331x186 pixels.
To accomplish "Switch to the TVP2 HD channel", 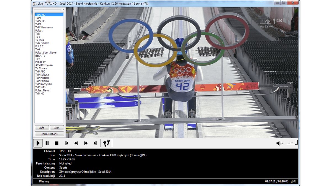I will pos(40,21).
